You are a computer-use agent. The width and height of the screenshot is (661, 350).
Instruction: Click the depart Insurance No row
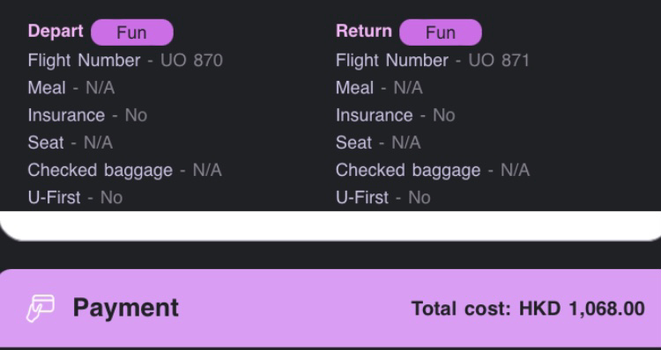coord(87,115)
